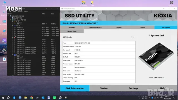Image resolution: width=178 pixels, height=100 pixels.
Task: Open File menu in hardware monitor window
Action: coord(10,12)
